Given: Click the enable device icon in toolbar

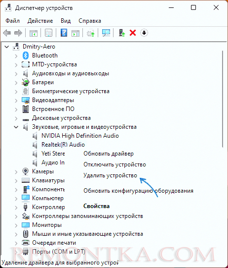Looking at the screenshot, I should (122, 33).
